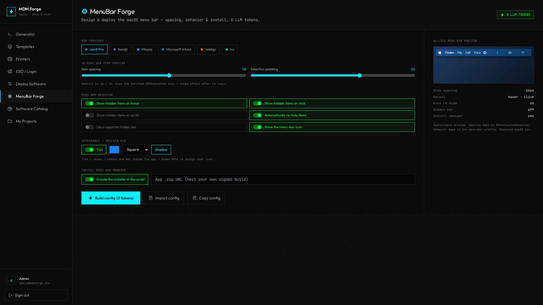Click the lightning icon on the Build config button
This screenshot has width=543, height=305.
pyautogui.click(x=90, y=198)
